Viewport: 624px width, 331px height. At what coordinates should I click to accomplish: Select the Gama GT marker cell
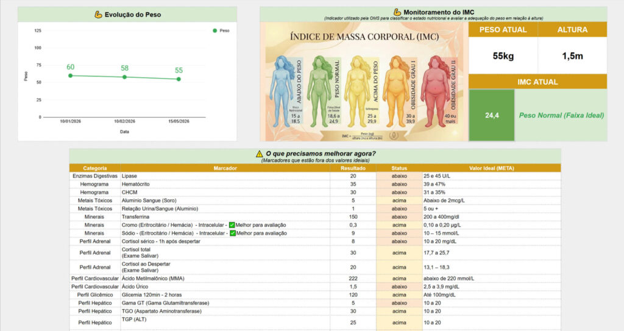[225, 303]
